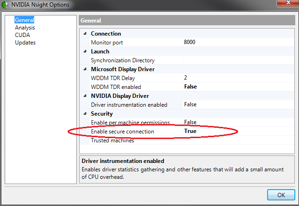Image resolution: width=299 pixels, height=206 pixels.
Task: Click the Trusted machines value field
Action: click(239, 140)
